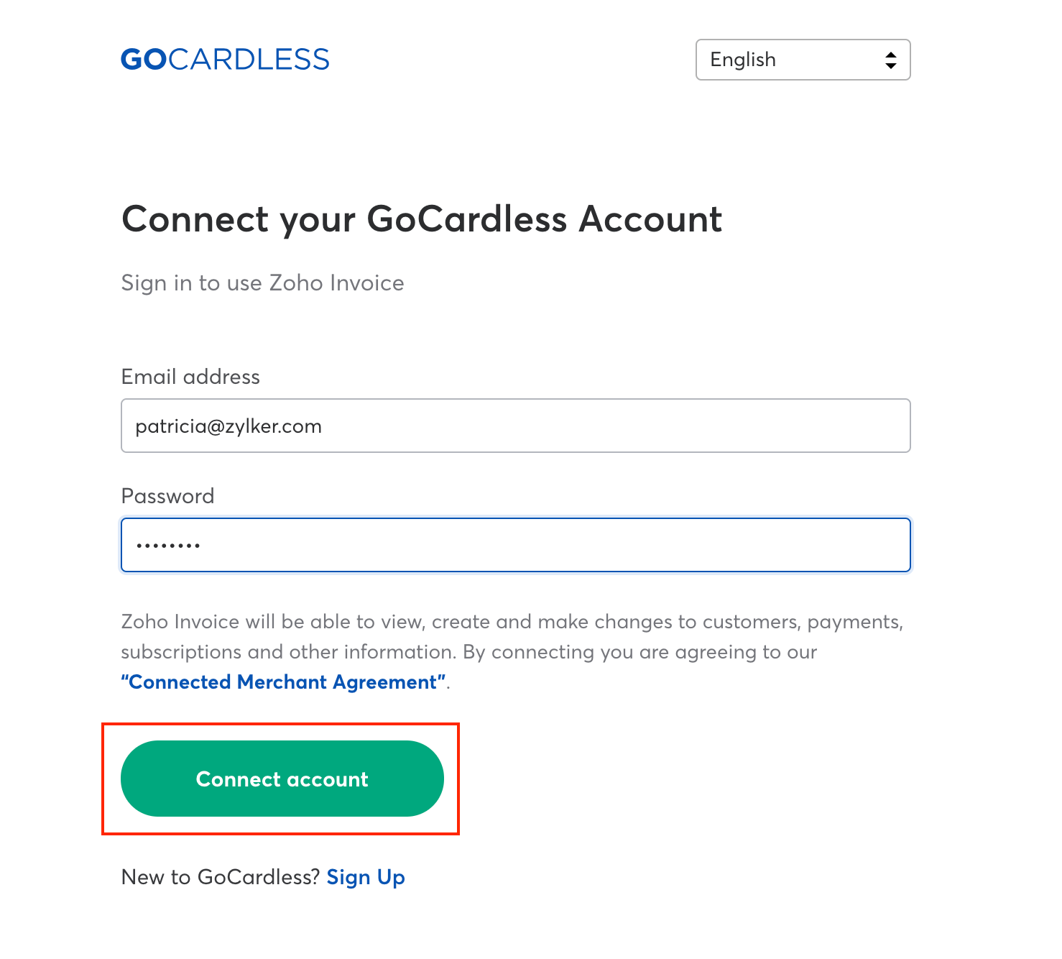Click the email address input field
1062x959 pixels.
(515, 426)
